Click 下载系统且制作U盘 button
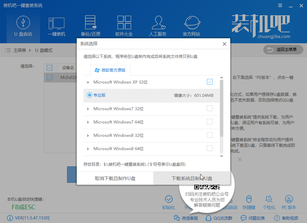The height and width of the screenshot is (223, 307). click(x=192, y=178)
